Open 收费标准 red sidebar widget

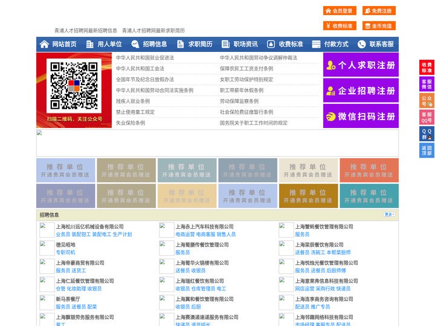click(427, 68)
